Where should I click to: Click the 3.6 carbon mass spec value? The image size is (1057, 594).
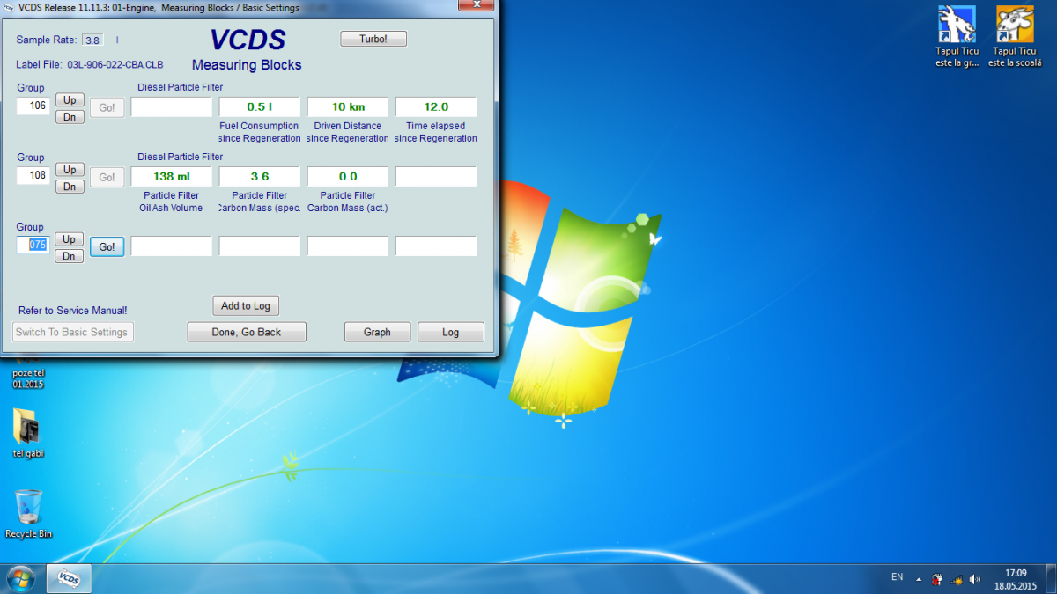(260, 176)
